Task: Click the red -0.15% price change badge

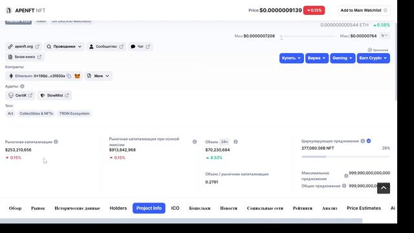Action: coord(314,10)
